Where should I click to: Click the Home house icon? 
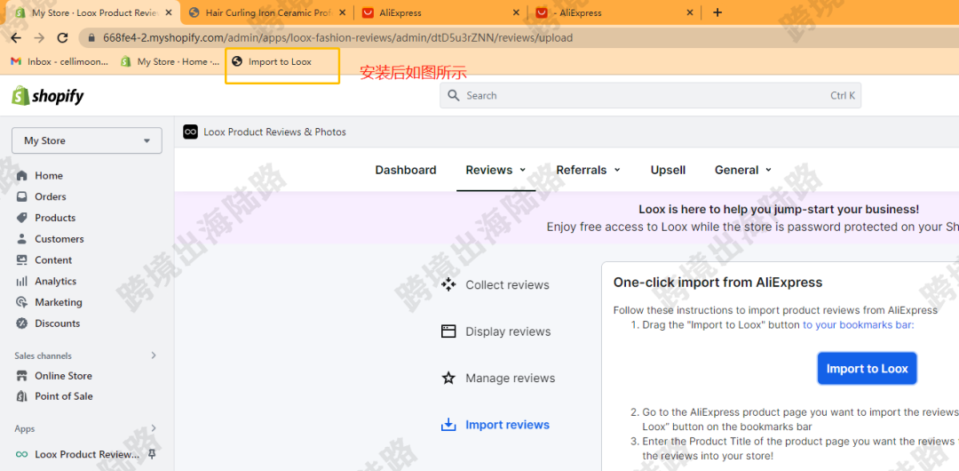click(x=22, y=176)
